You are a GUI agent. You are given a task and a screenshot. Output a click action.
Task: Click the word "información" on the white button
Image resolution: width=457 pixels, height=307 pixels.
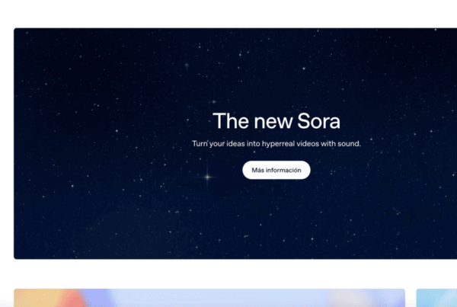click(x=283, y=170)
